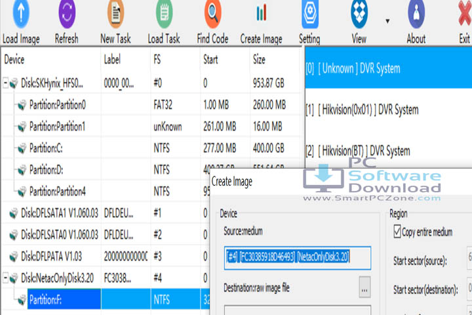This screenshot has width=472, height=315.
Task: Click the Start column header
Action: pos(210,60)
